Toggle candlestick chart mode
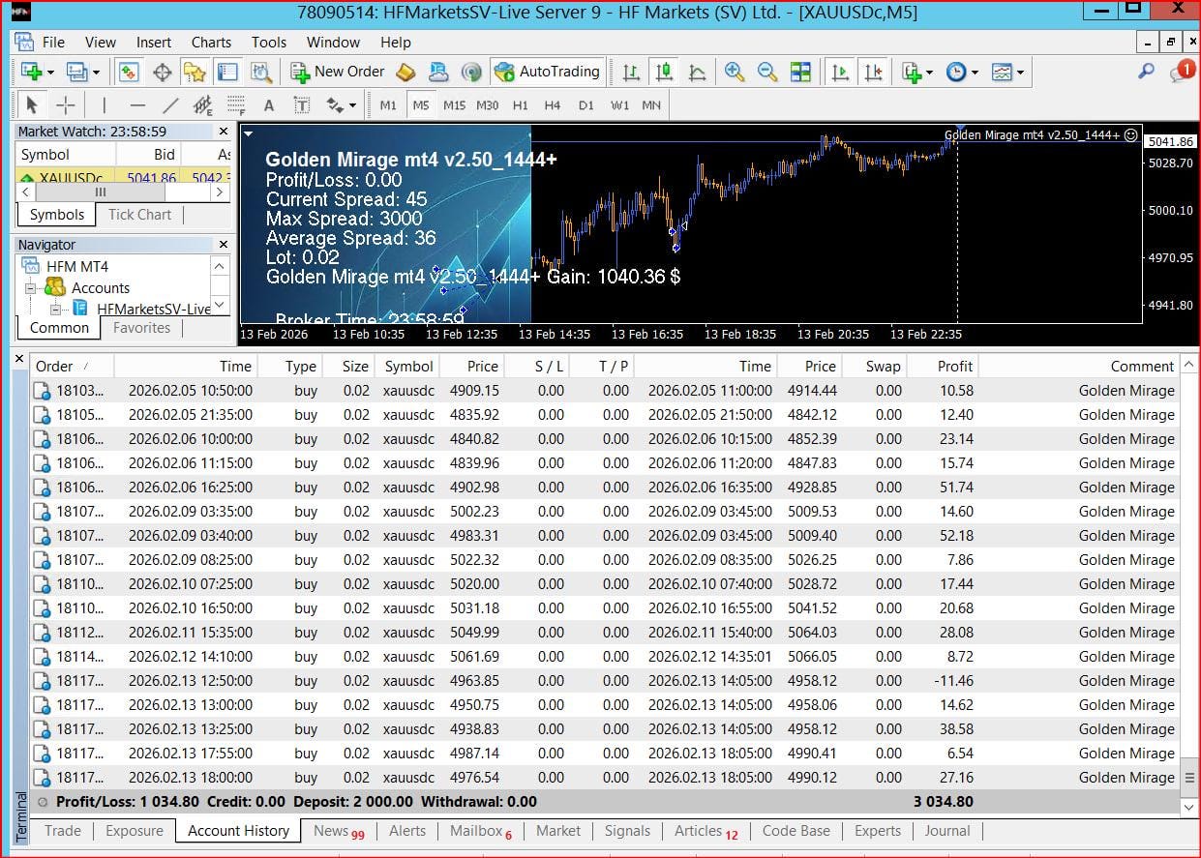 click(x=664, y=72)
